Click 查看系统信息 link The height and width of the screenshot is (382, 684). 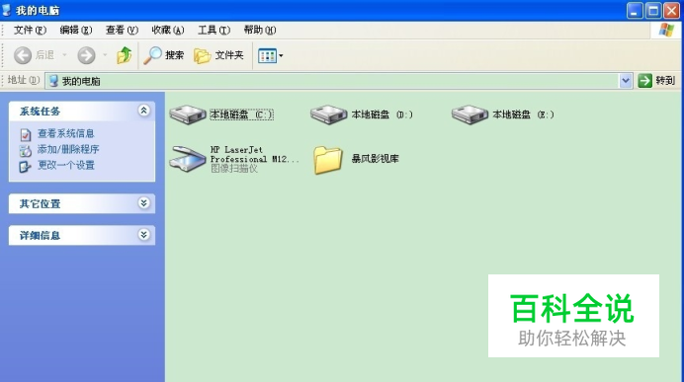tap(66, 133)
